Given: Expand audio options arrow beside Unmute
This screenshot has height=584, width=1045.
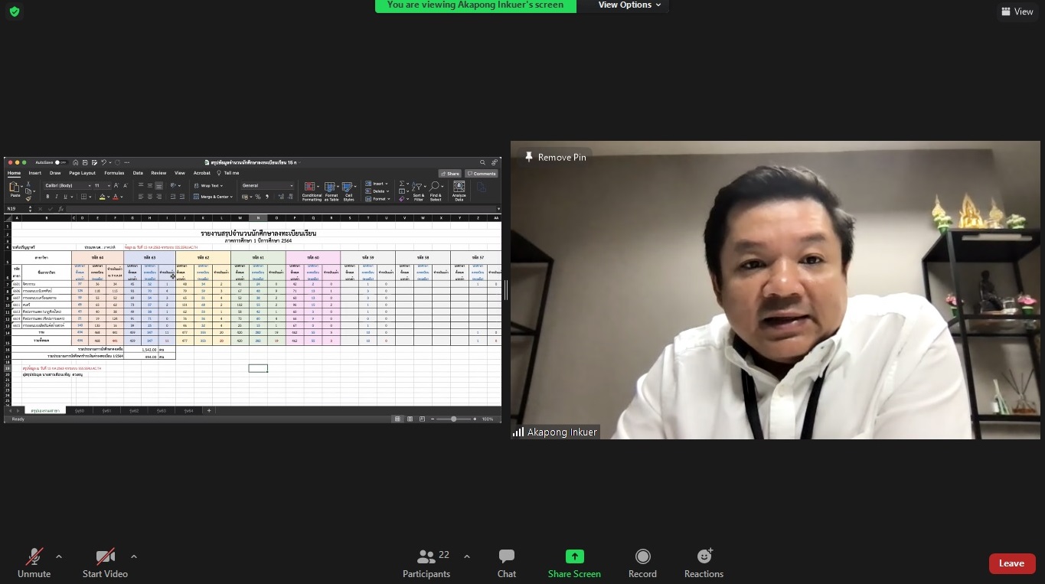Looking at the screenshot, I should pos(59,557).
